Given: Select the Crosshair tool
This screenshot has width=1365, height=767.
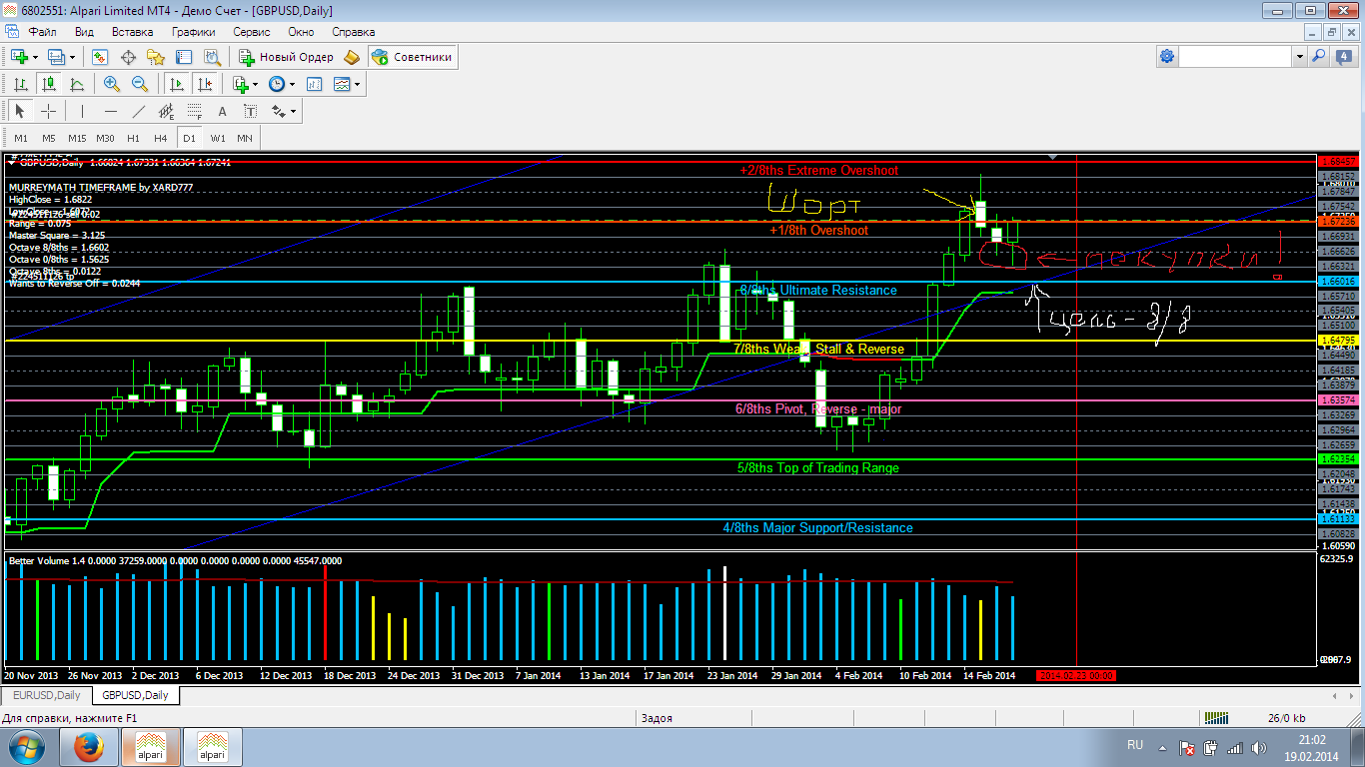Looking at the screenshot, I should coord(48,111).
